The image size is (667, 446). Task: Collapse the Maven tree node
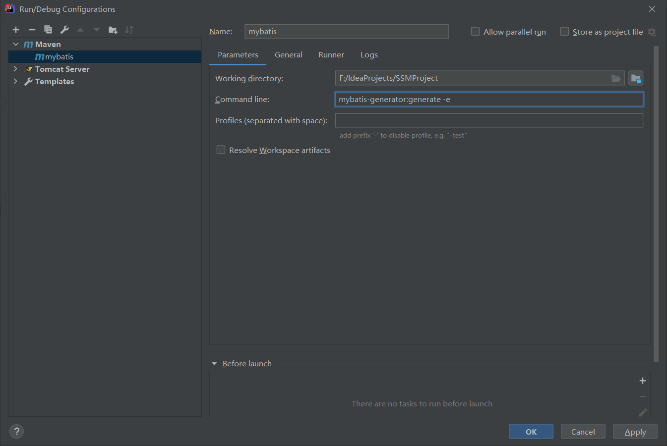point(16,45)
